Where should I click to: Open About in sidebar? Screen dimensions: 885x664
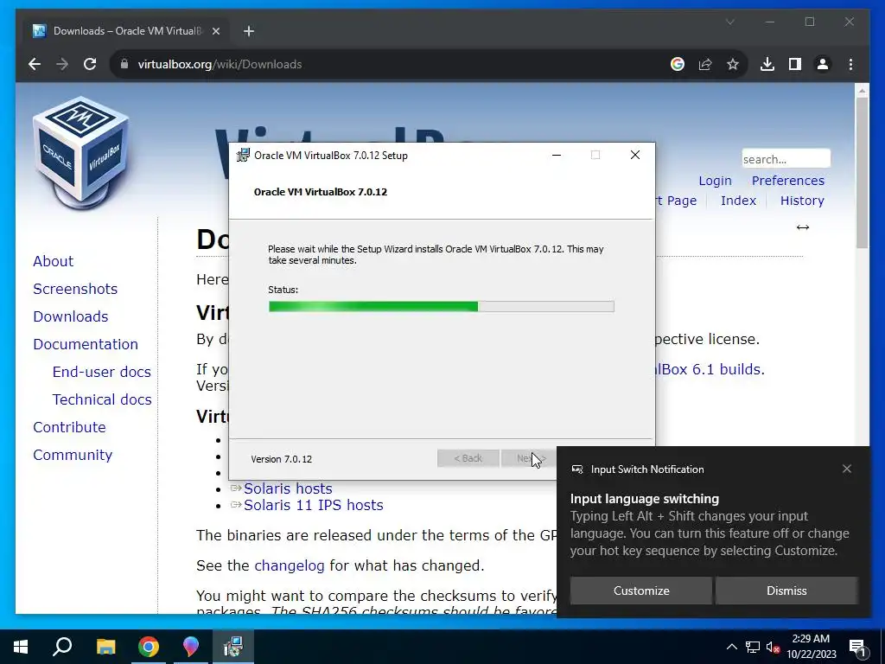coord(53,261)
